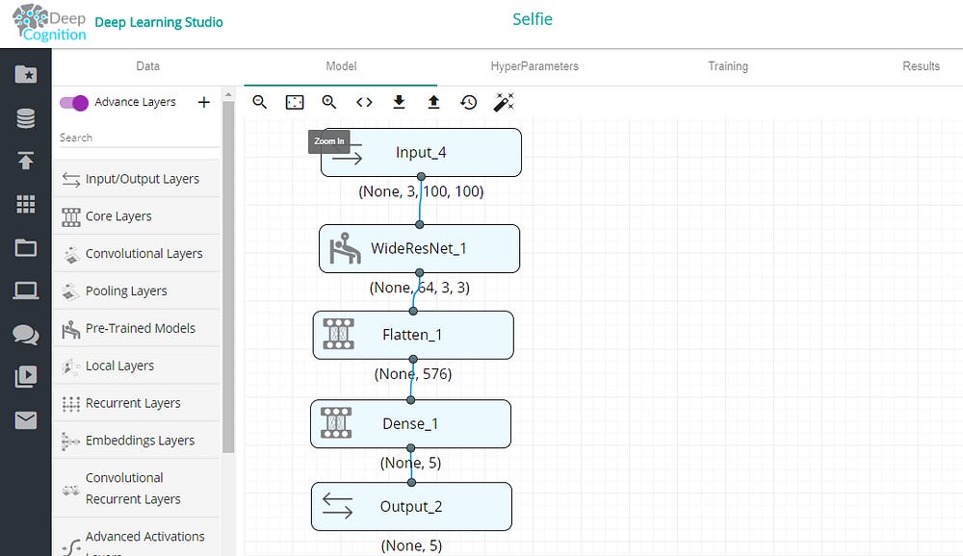
Task: Switch to the Training tab
Action: pos(728,66)
